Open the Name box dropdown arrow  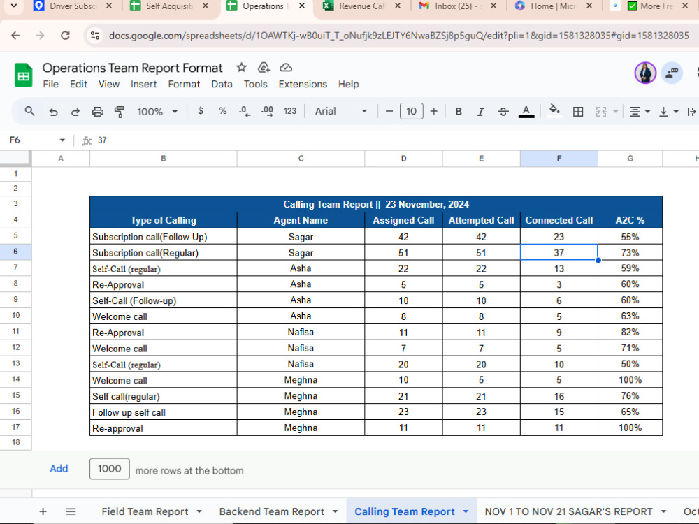[x=62, y=140]
